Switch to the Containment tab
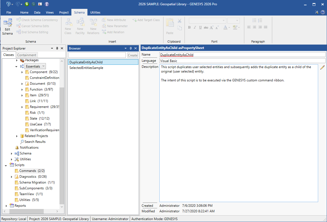The image size is (327, 222). pyautogui.click(x=27, y=55)
